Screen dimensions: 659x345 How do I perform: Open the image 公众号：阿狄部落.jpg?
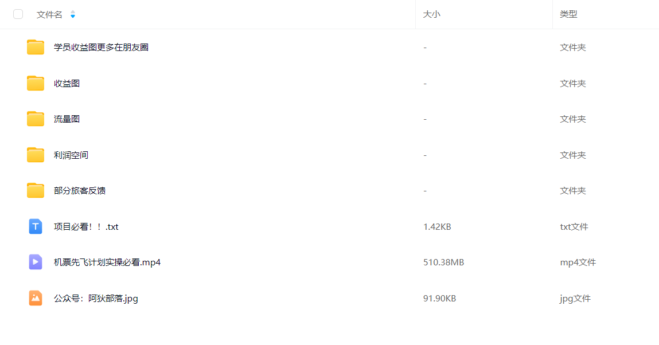point(96,299)
